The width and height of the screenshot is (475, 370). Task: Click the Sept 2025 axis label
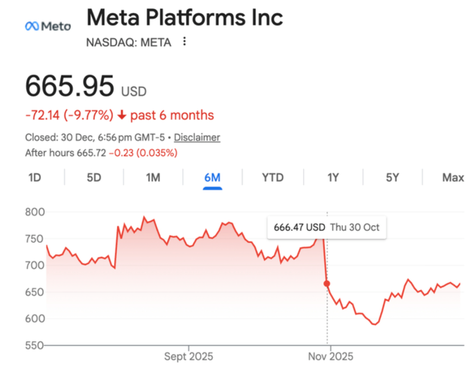point(189,357)
